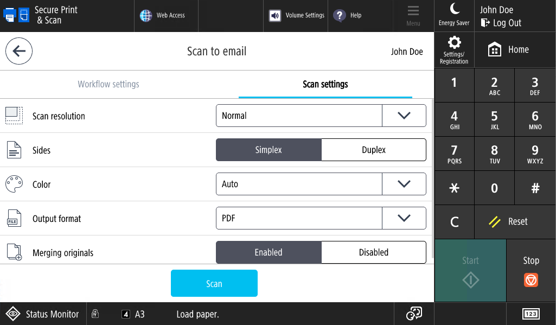Switch to Scan settings tab

point(325,84)
